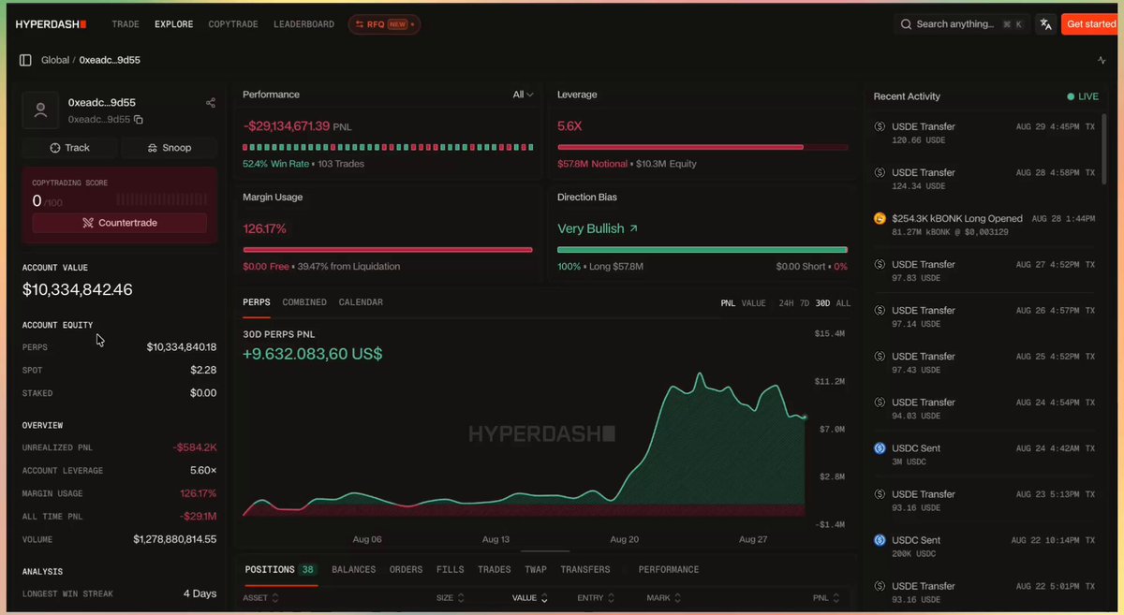Set chart range to ALL
The width and height of the screenshot is (1124, 615).
click(843, 303)
